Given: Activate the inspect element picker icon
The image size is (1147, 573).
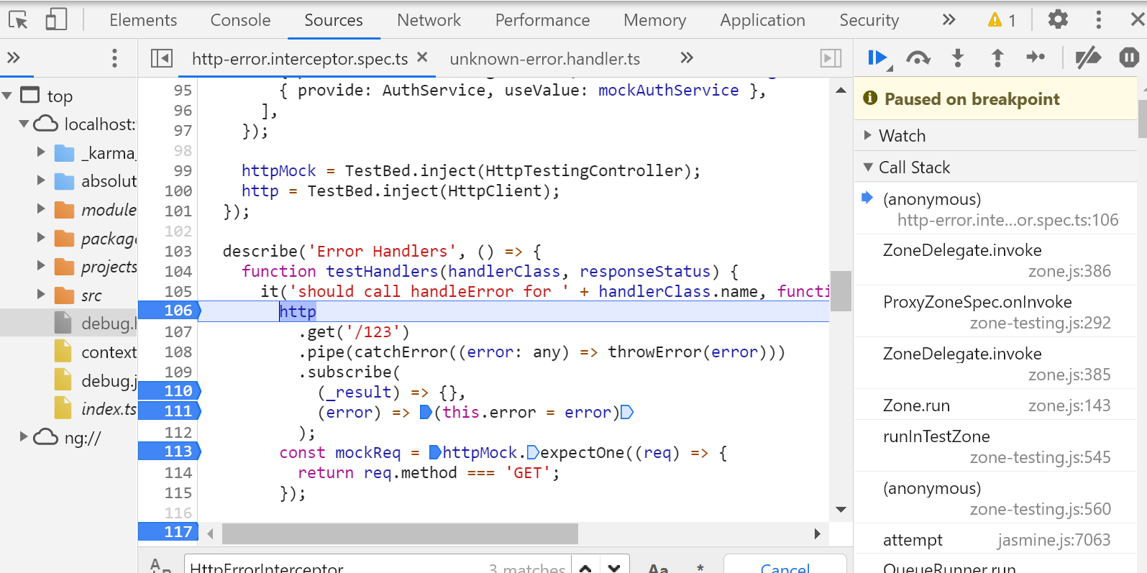Looking at the screenshot, I should pos(18,19).
